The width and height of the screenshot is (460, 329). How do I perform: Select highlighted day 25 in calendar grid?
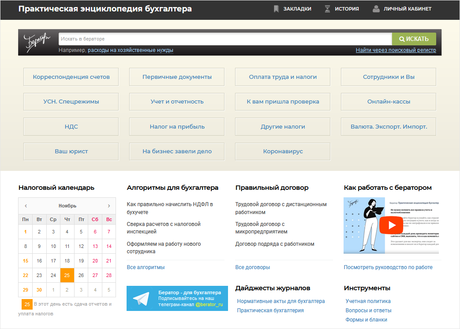coord(67,275)
